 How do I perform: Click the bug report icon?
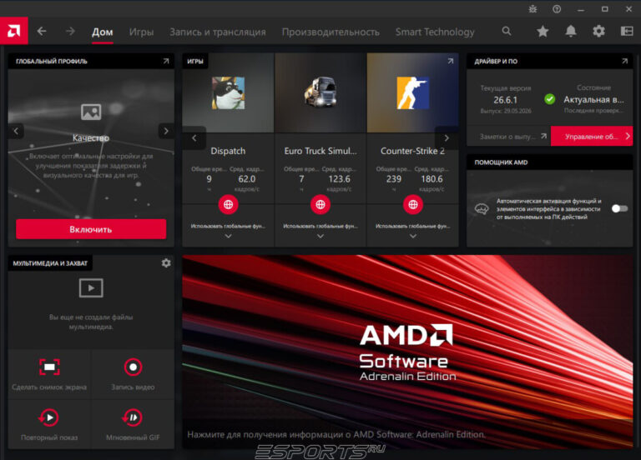click(532, 9)
